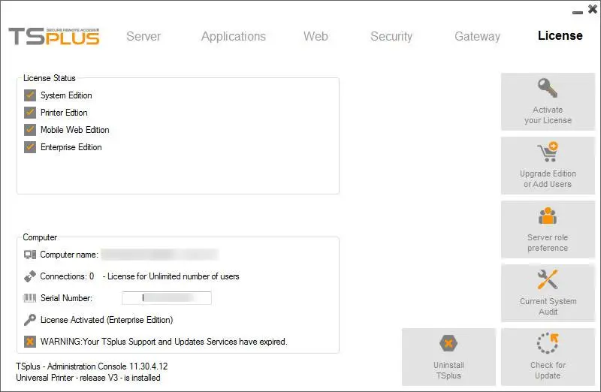
Task: Click the Current System Audit label
Action: [548, 306]
